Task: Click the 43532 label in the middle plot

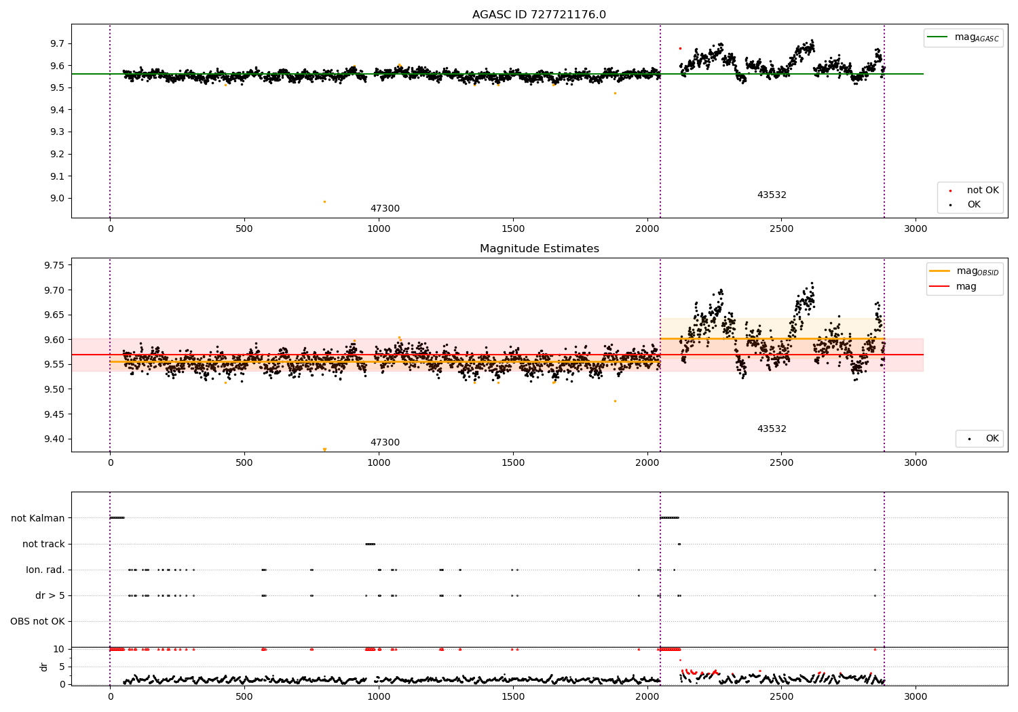Action: pyautogui.click(x=772, y=429)
